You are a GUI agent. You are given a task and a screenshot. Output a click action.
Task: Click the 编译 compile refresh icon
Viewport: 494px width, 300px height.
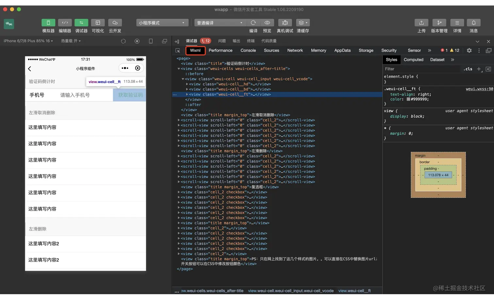coord(253,22)
